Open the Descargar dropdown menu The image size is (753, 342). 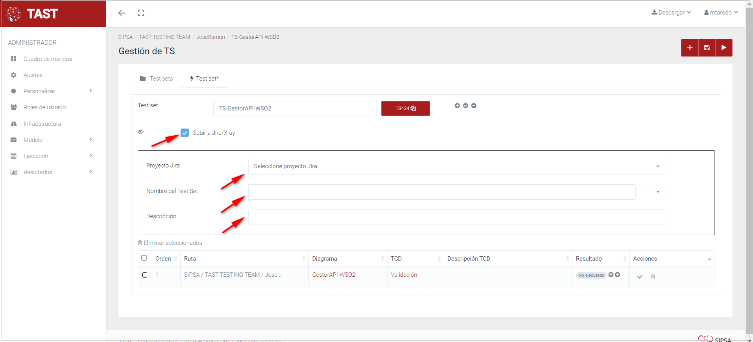[x=671, y=13]
